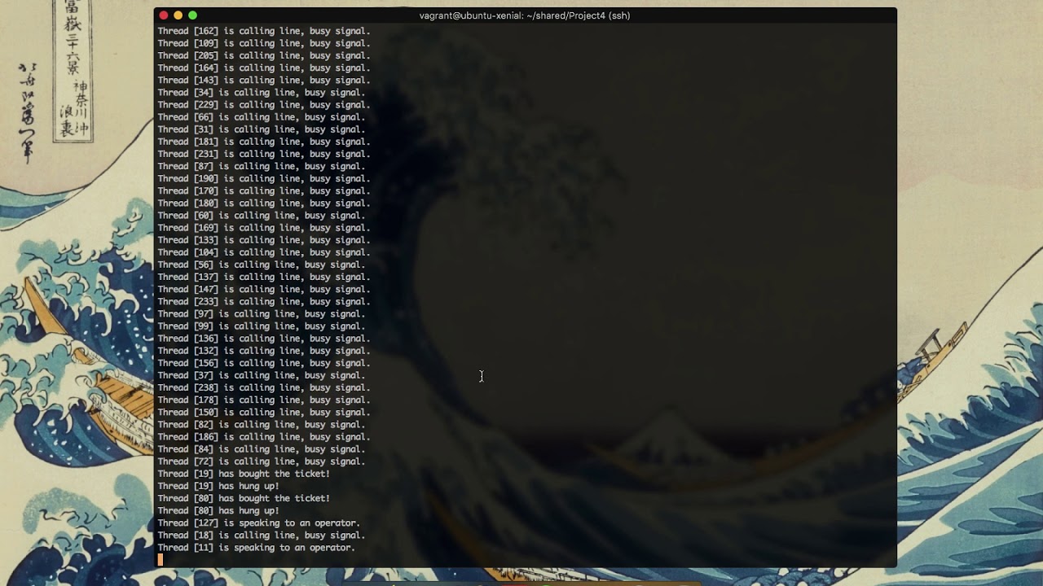Click line 'Thread [137] is calling line'
Screen dimensions: 1043x586
[264, 277]
